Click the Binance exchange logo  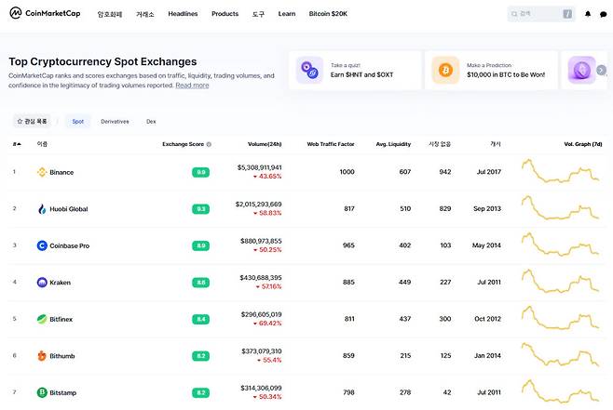click(42, 172)
